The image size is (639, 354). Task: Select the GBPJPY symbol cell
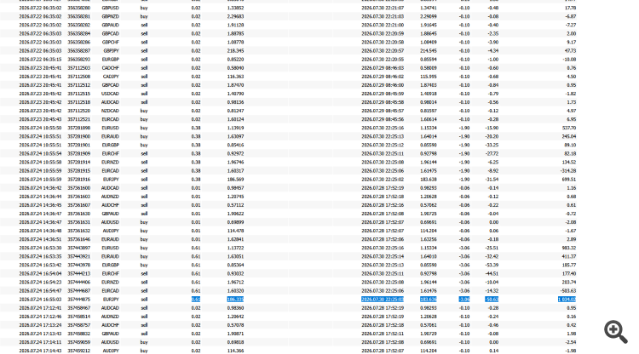pos(110,51)
